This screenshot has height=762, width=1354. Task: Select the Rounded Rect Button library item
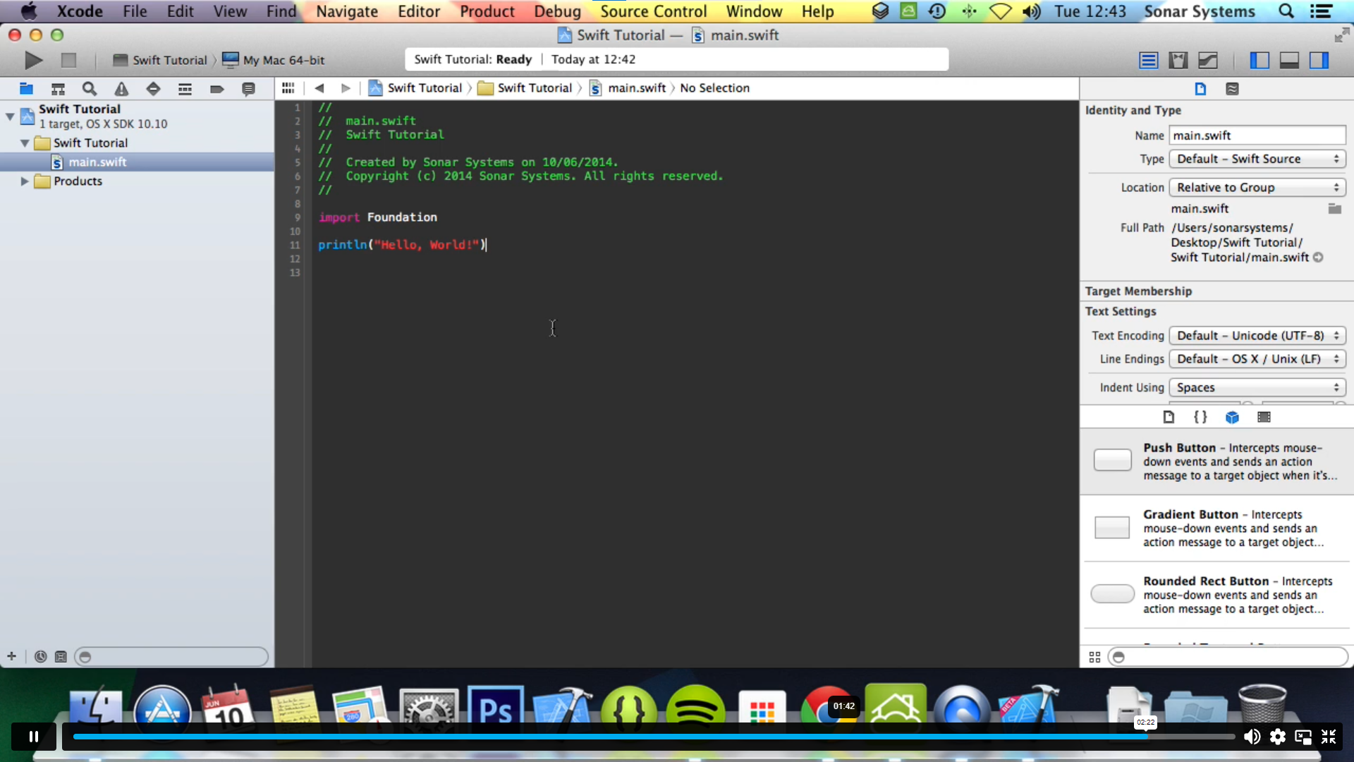coord(1217,595)
